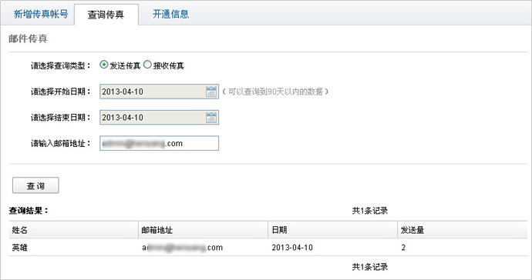Select the 接收传真 radio option
This screenshot has width=532, height=280.
(x=147, y=65)
